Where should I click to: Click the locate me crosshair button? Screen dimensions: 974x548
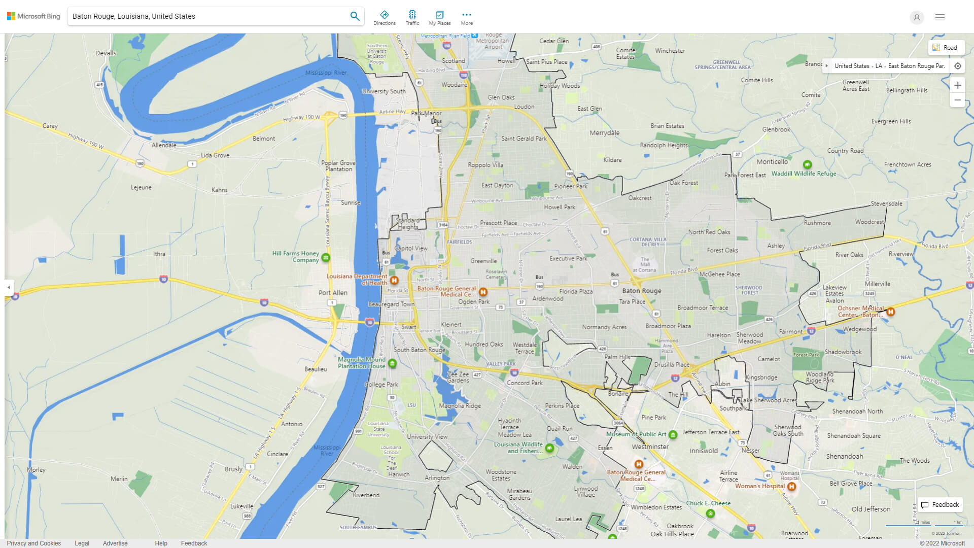(x=958, y=66)
